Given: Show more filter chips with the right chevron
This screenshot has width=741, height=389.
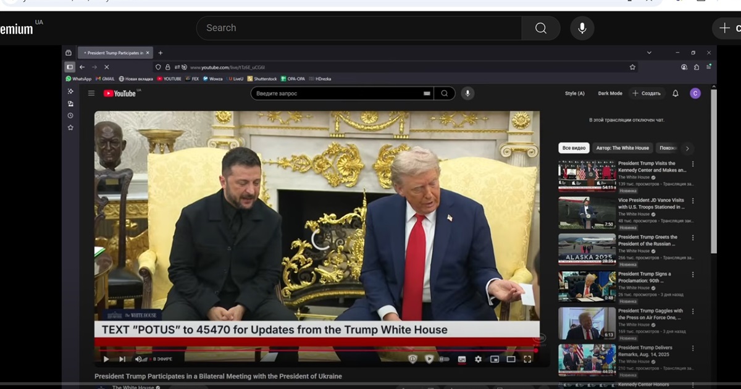Looking at the screenshot, I should 687,148.
